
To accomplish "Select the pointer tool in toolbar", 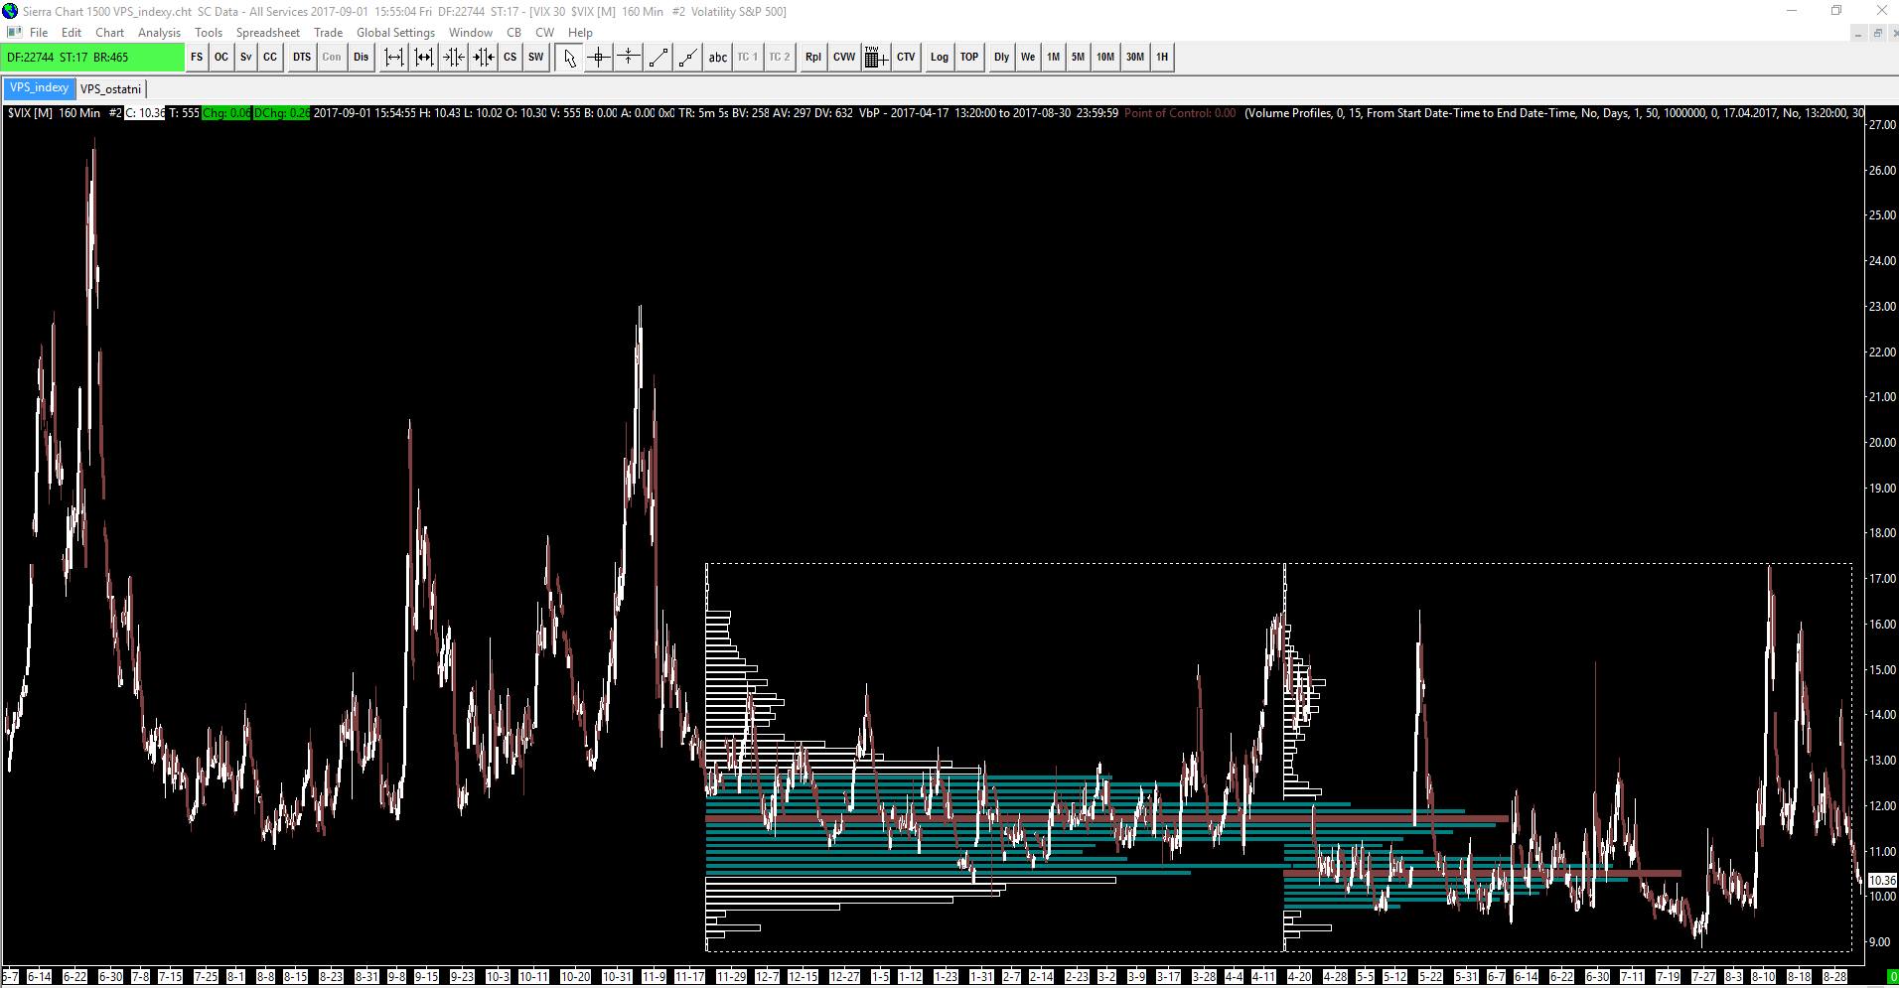I will 569,58.
